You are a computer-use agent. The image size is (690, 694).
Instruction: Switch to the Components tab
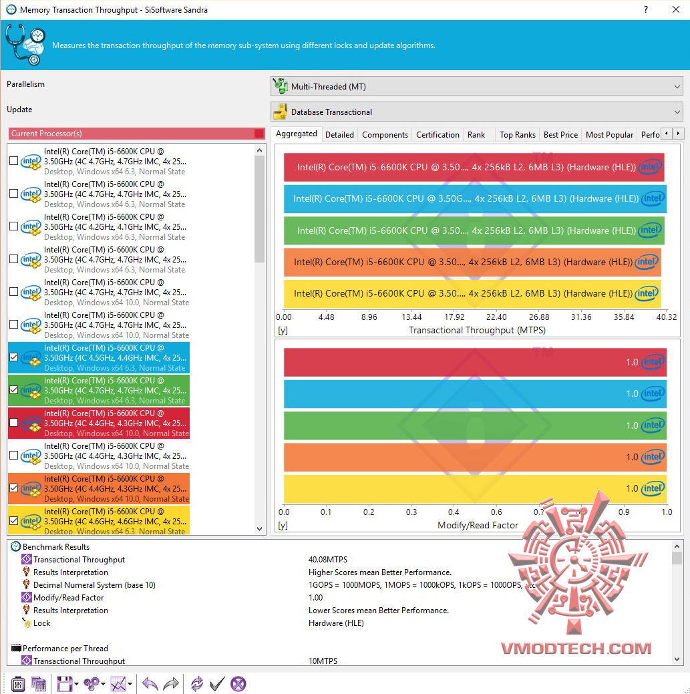point(385,134)
